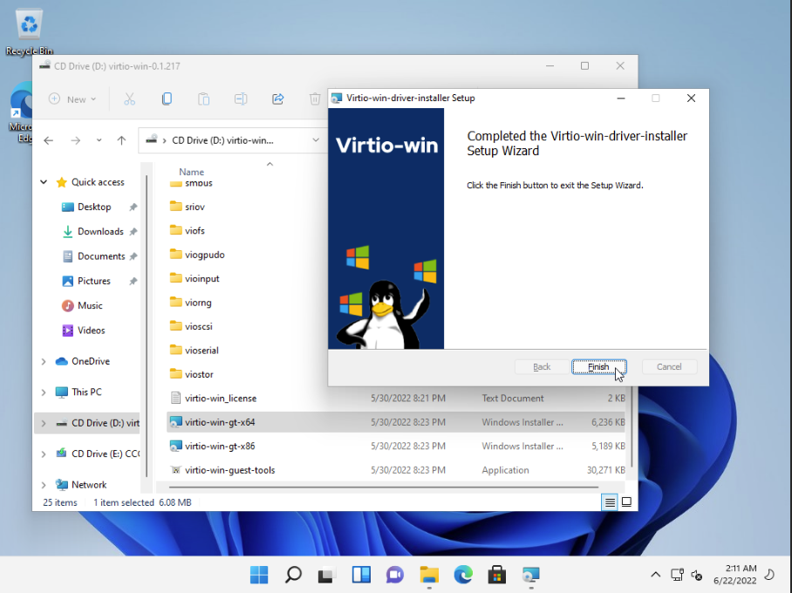Select the viorng folder
Viewport: 792px width, 593px height.
tap(198, 303)
